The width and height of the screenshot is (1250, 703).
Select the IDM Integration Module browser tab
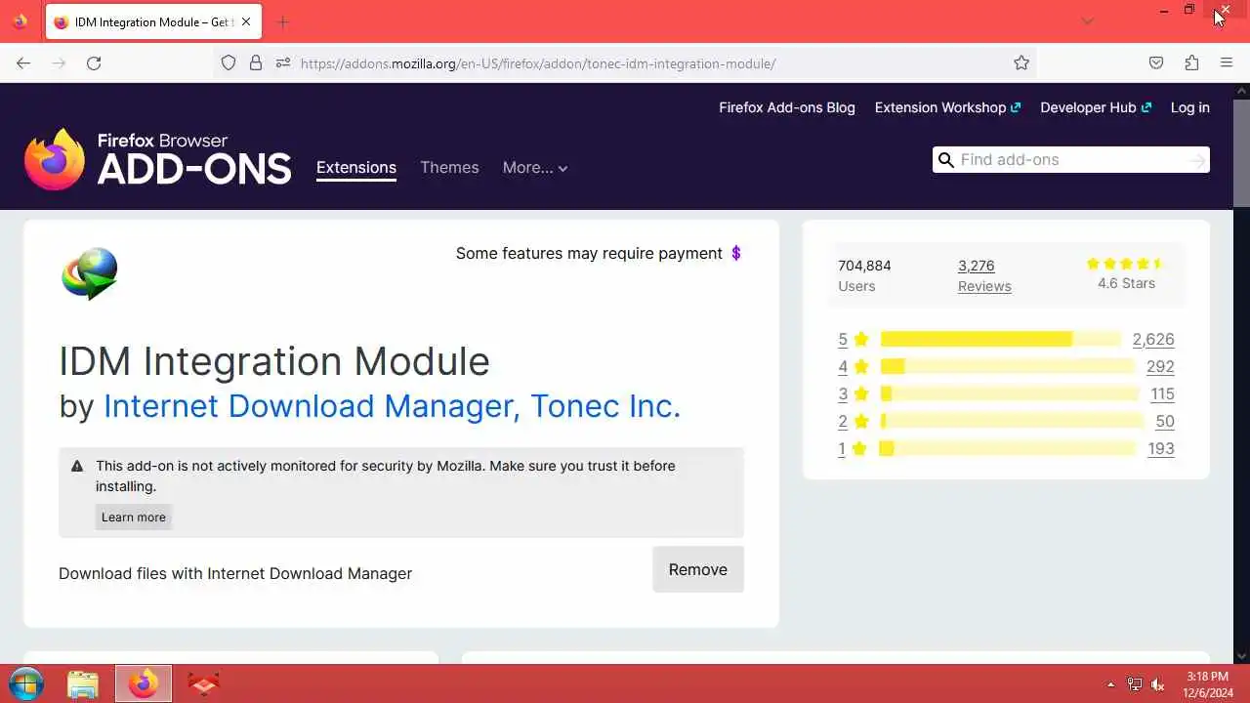point(153,21)
